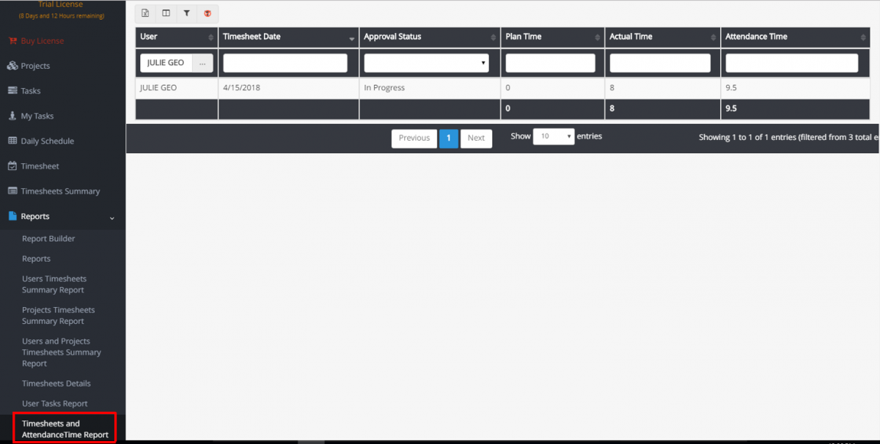880x444 pixels.
Task: Click the Tasks sidebar icon
Action: (11, 90)
